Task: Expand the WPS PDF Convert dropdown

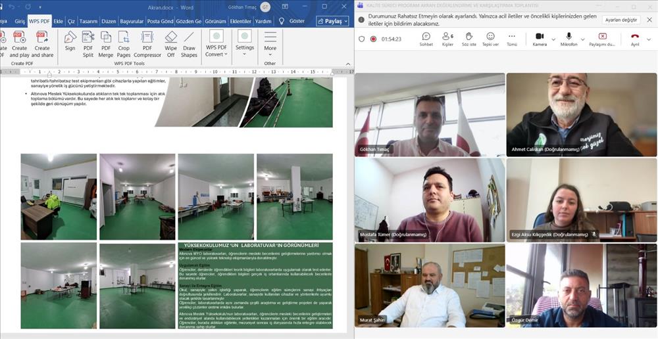Action: pyautogui.click(x=216, y=51)
